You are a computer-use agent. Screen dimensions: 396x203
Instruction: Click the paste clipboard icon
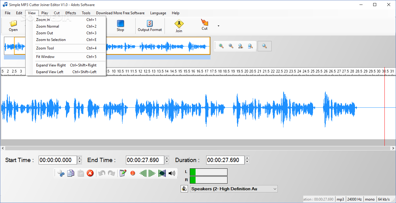pos(81,173)
